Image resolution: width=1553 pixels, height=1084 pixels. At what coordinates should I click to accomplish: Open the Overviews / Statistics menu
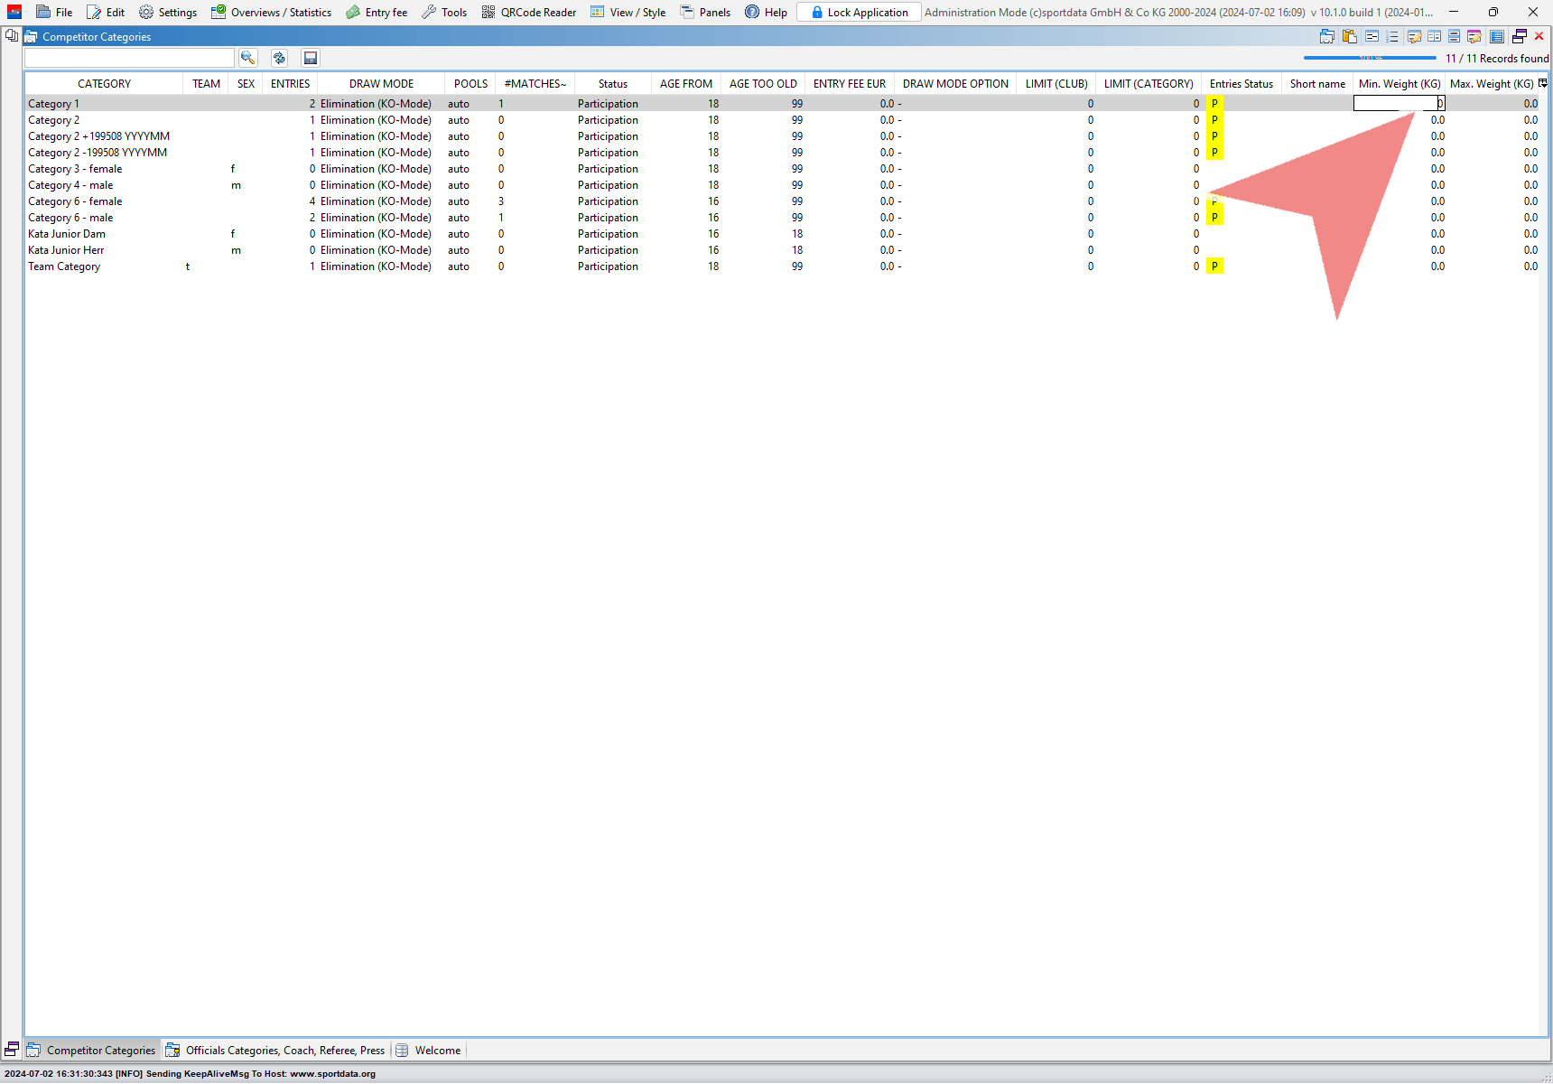click(271, 13)
